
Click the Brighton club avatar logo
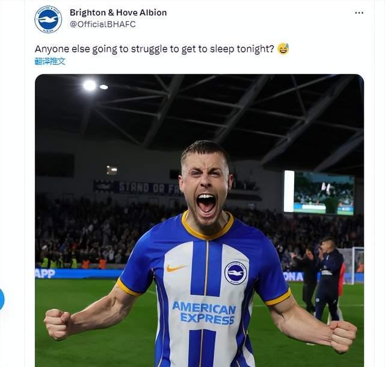(48, 19)
